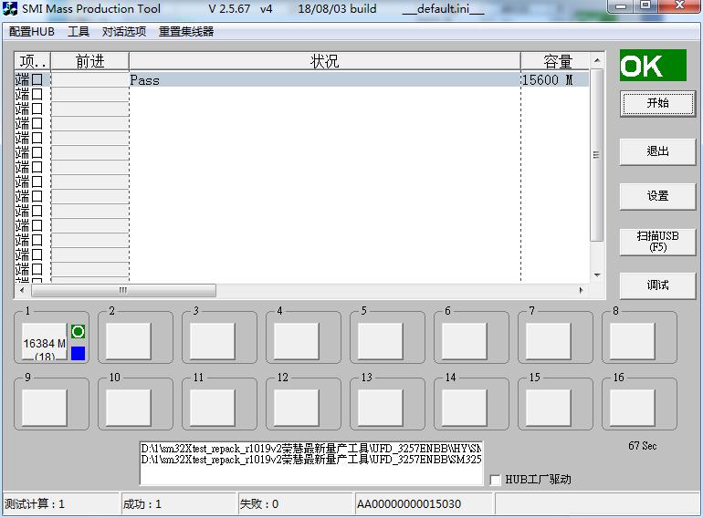Click the green OK status indicator
This screenshot has height=518, width=703.
(x=653, y=66)
